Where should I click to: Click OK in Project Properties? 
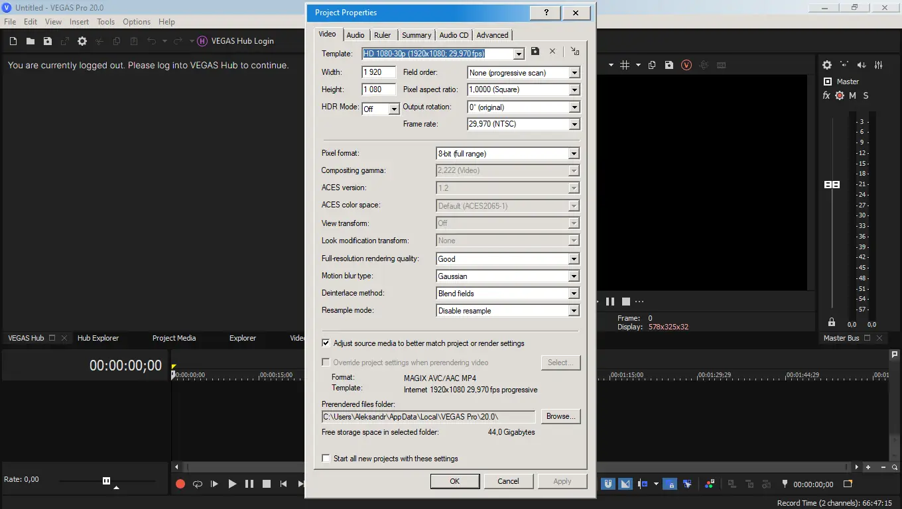[x=455, y=481]
